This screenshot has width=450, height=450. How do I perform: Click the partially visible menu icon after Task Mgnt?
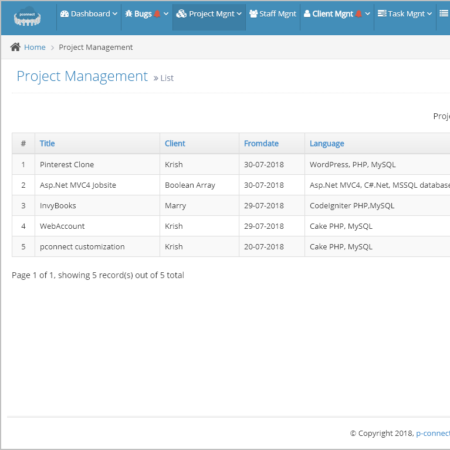point(444,13)
